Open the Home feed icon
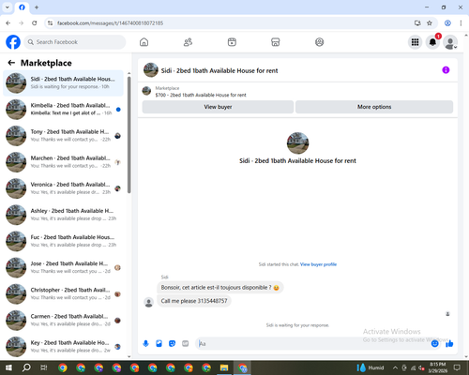The width and height of the screenshot is (469, 375). (x=144, y=42)
